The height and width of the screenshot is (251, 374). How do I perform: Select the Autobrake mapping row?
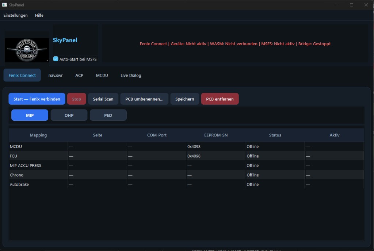pos(187,184)
